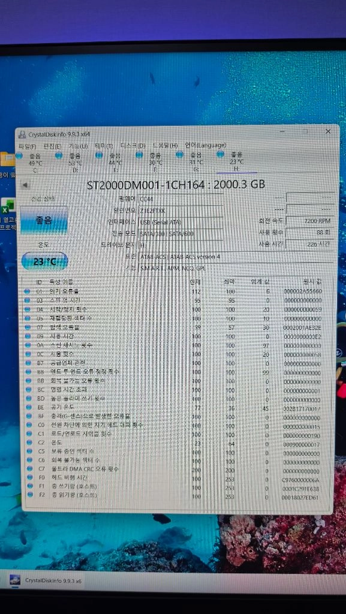Select the G: drive 31 °C status orb

click(x=180, y=155)
